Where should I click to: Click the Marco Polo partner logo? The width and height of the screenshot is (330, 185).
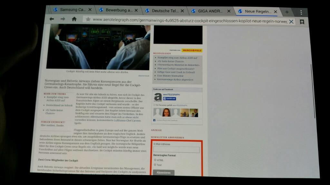[192, 50]
